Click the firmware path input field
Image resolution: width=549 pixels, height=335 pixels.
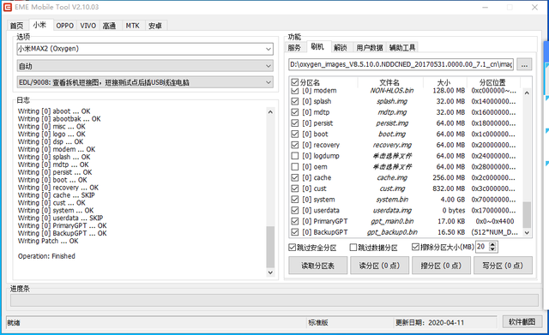[x=401, y=65]
